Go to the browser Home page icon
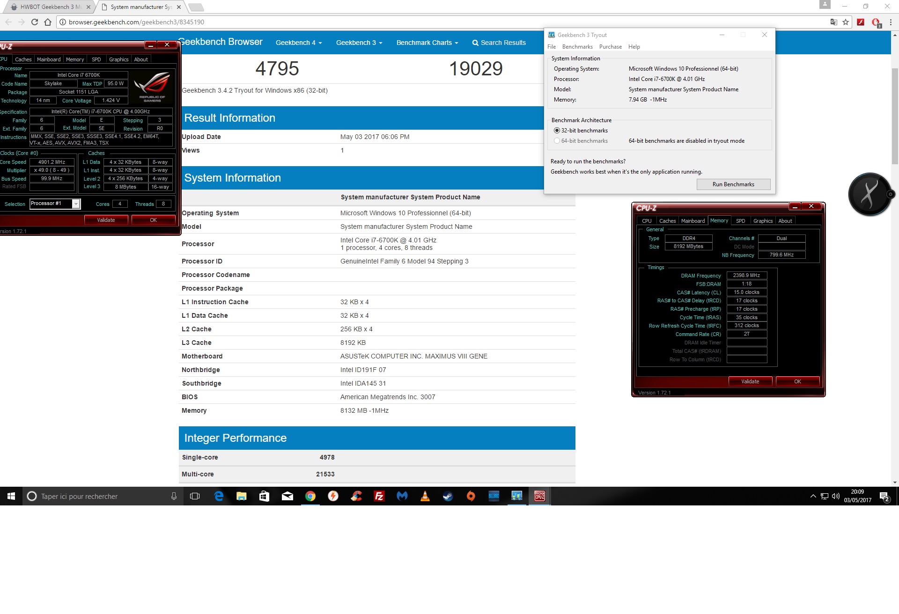Image resolution: width=899 pixels, height=614 pixels. [48, 22]
